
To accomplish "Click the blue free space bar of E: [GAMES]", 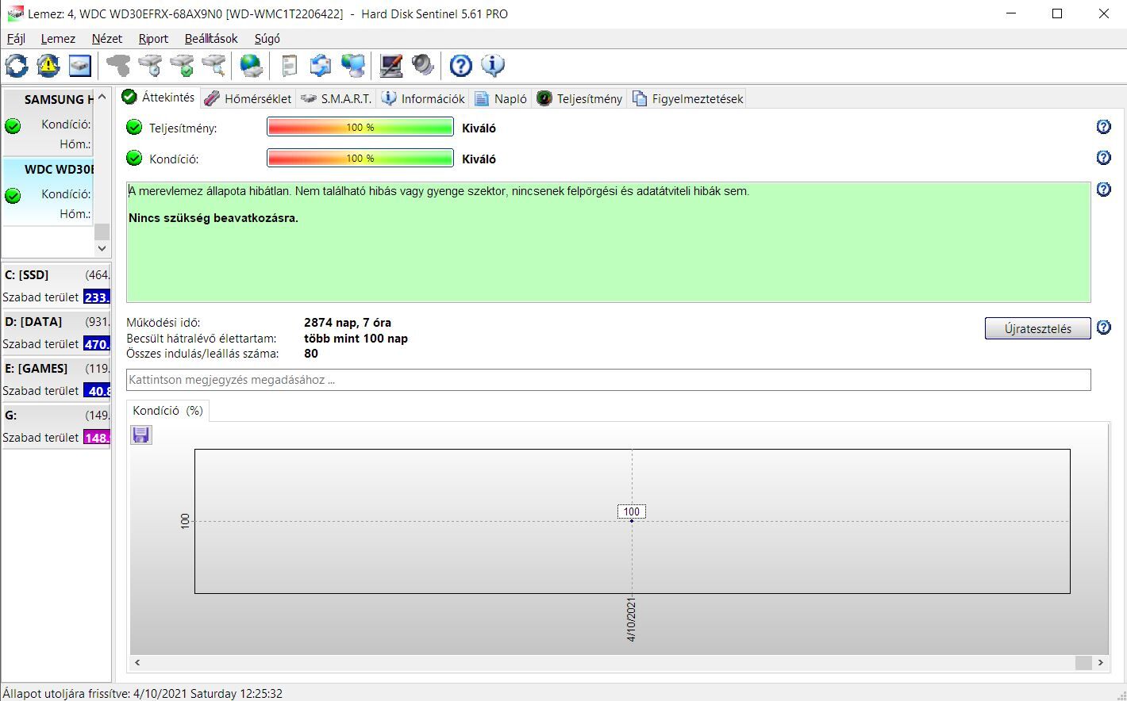I will click(97, 390).
